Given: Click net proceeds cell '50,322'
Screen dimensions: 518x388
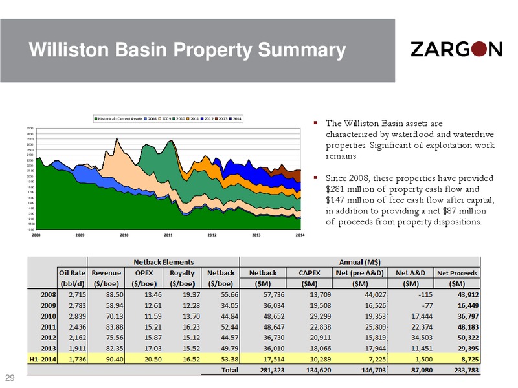Looking at the screenshot, I should pyautogui.click(x=468, y=338).
